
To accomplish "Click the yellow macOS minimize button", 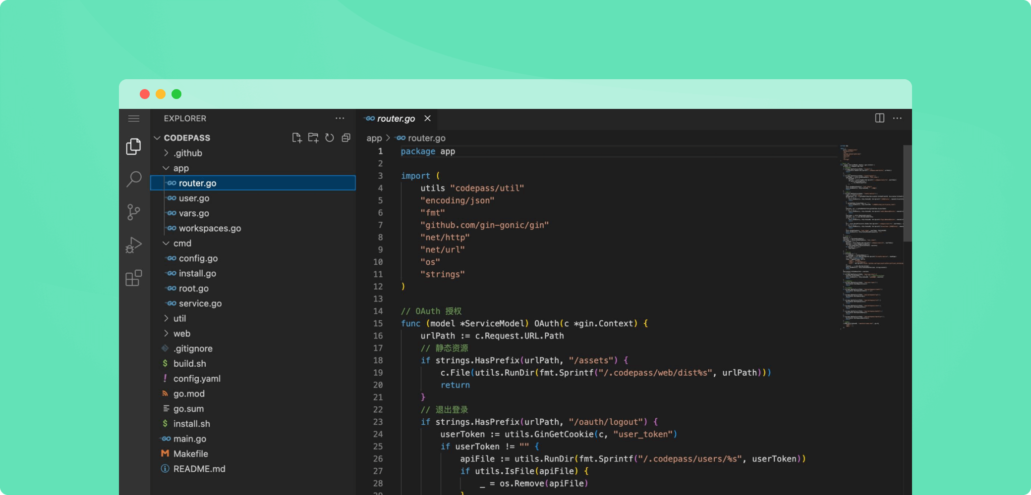I will coord(161,94).
